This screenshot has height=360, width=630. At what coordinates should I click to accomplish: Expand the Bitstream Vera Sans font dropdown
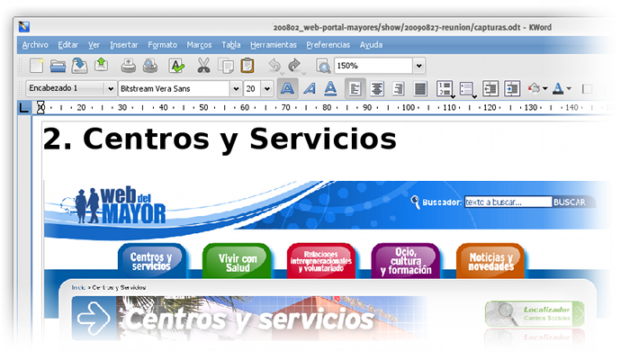point(236,88)
